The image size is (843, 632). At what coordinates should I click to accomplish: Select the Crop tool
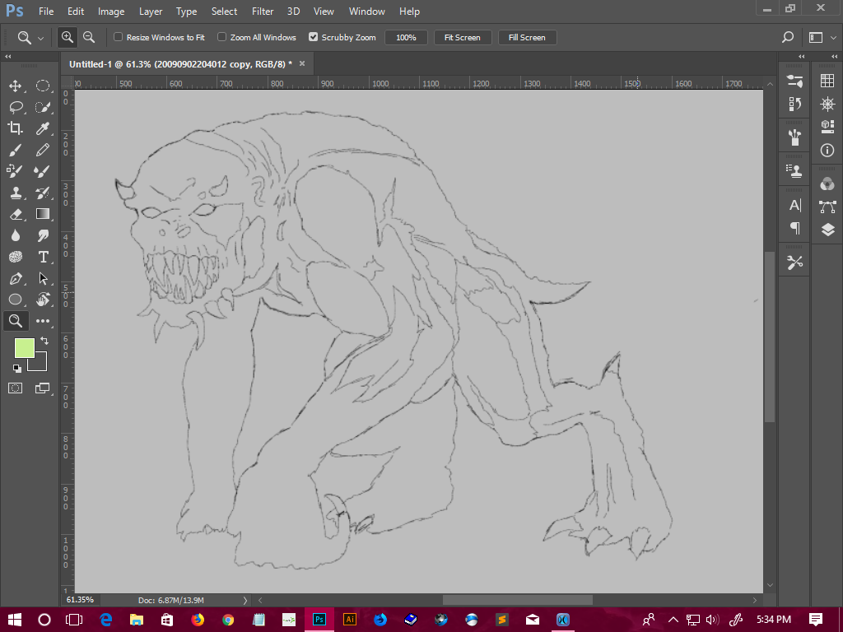tap(15, 128)
